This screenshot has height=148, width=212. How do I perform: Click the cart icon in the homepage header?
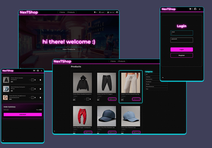click(95, 12)
